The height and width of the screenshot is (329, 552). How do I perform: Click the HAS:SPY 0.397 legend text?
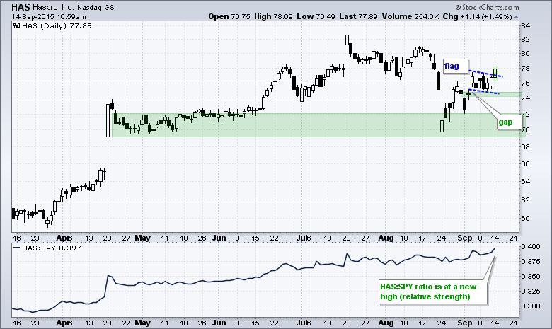pos(52,248)
